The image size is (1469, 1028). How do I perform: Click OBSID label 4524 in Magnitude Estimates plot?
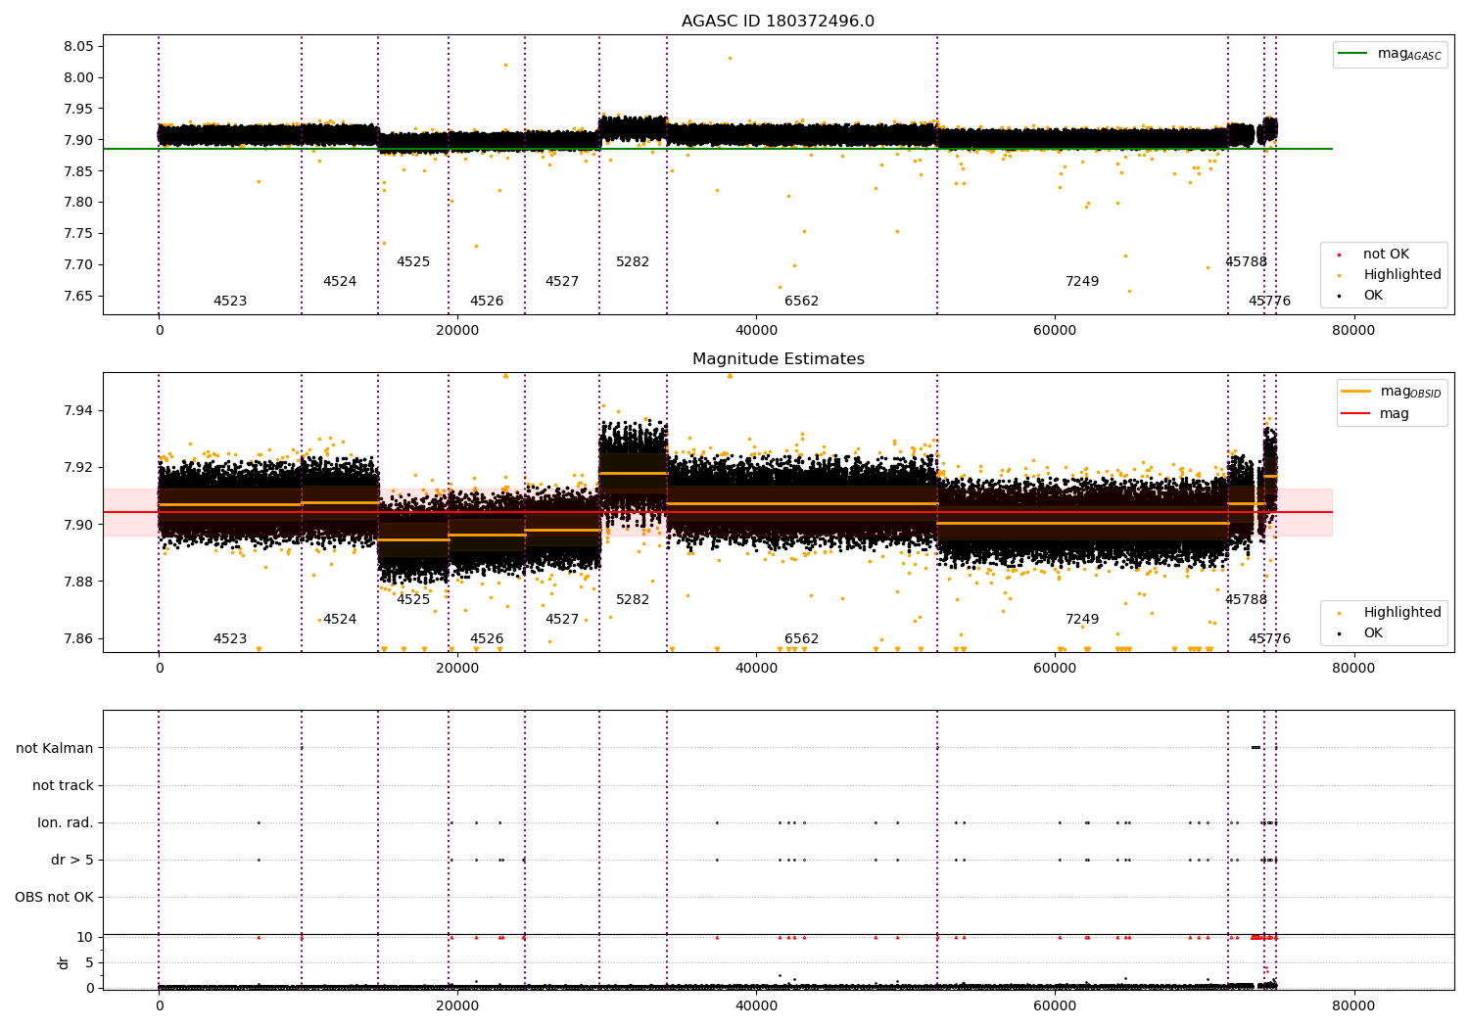[x=340, y=620]
